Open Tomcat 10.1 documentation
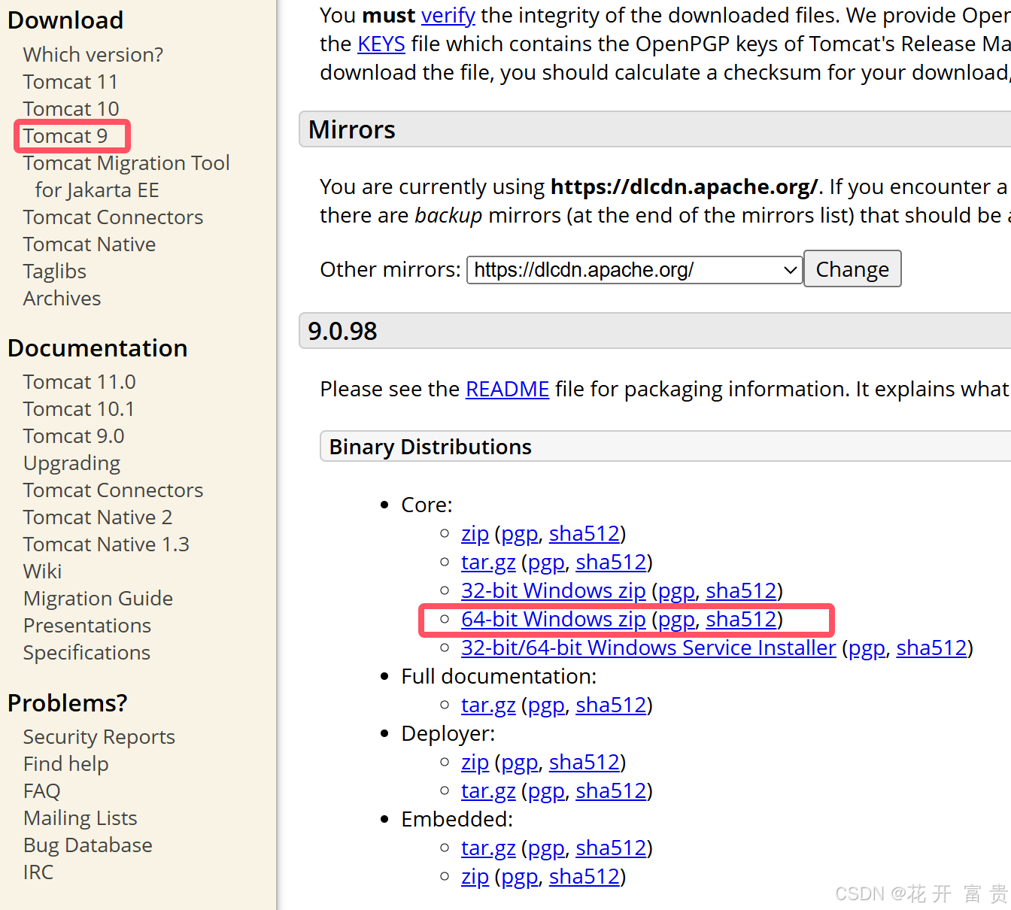 tap(79, 409)
